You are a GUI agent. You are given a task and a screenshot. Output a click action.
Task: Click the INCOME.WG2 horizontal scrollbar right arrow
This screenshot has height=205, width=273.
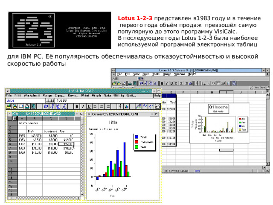coord(78,198)
